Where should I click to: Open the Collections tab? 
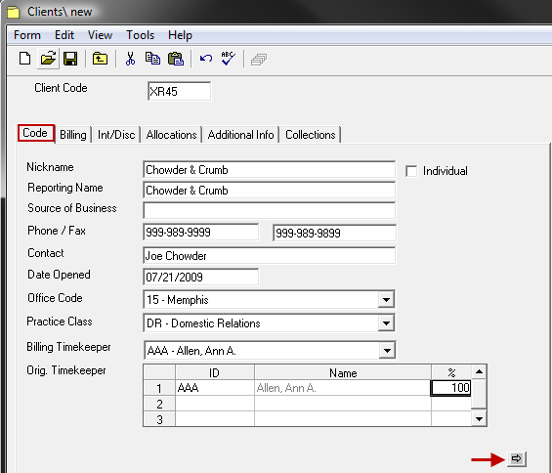coord(310,135)
